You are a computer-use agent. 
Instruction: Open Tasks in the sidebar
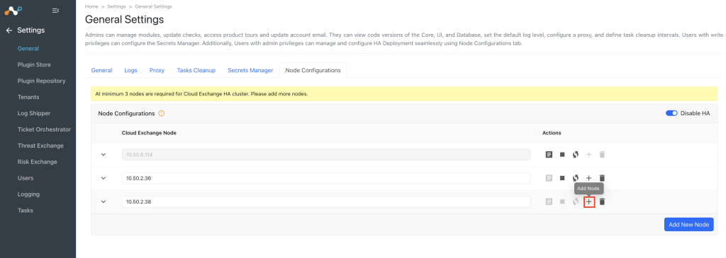(x=25, y=210)
